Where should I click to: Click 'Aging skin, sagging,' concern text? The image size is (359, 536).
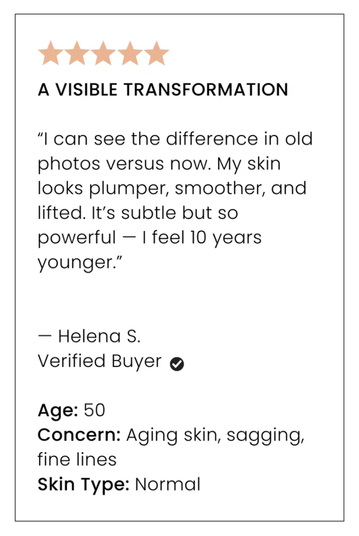215,435
